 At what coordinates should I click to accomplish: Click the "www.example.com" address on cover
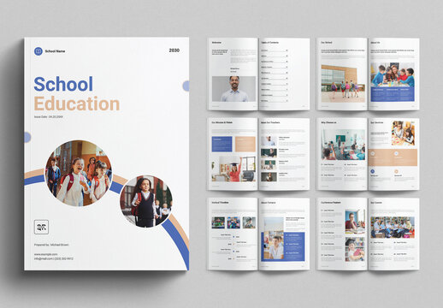45,254
